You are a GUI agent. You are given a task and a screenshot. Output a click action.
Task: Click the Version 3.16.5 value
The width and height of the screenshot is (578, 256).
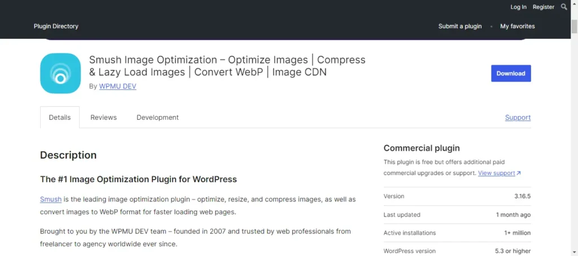(x=522, y=196)
